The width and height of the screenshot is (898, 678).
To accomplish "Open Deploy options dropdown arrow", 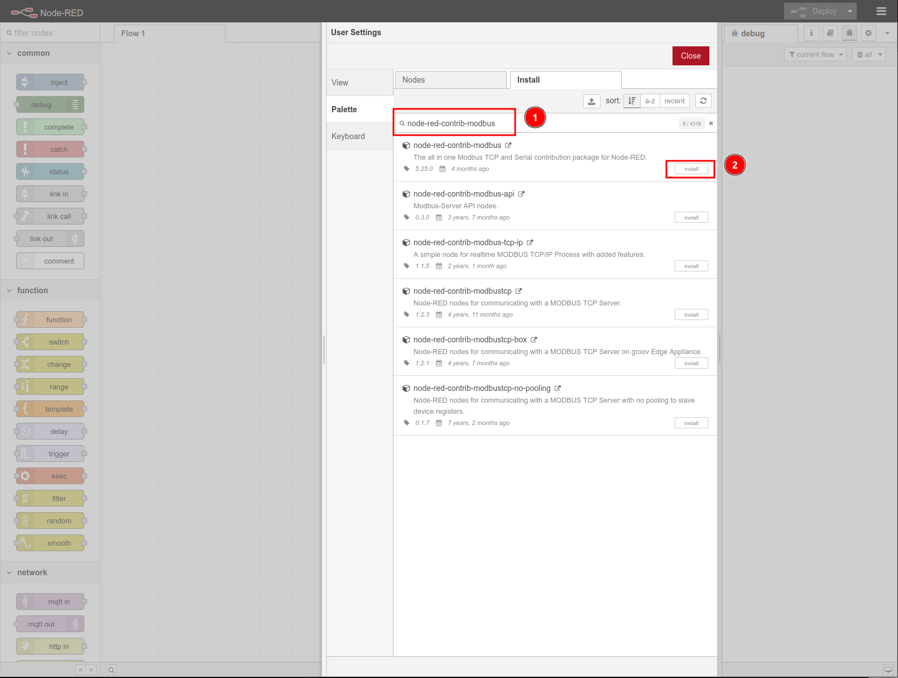I will coord(850,11).
